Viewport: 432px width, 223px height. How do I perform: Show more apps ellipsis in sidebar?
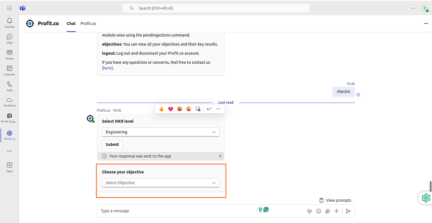[10, 151]
